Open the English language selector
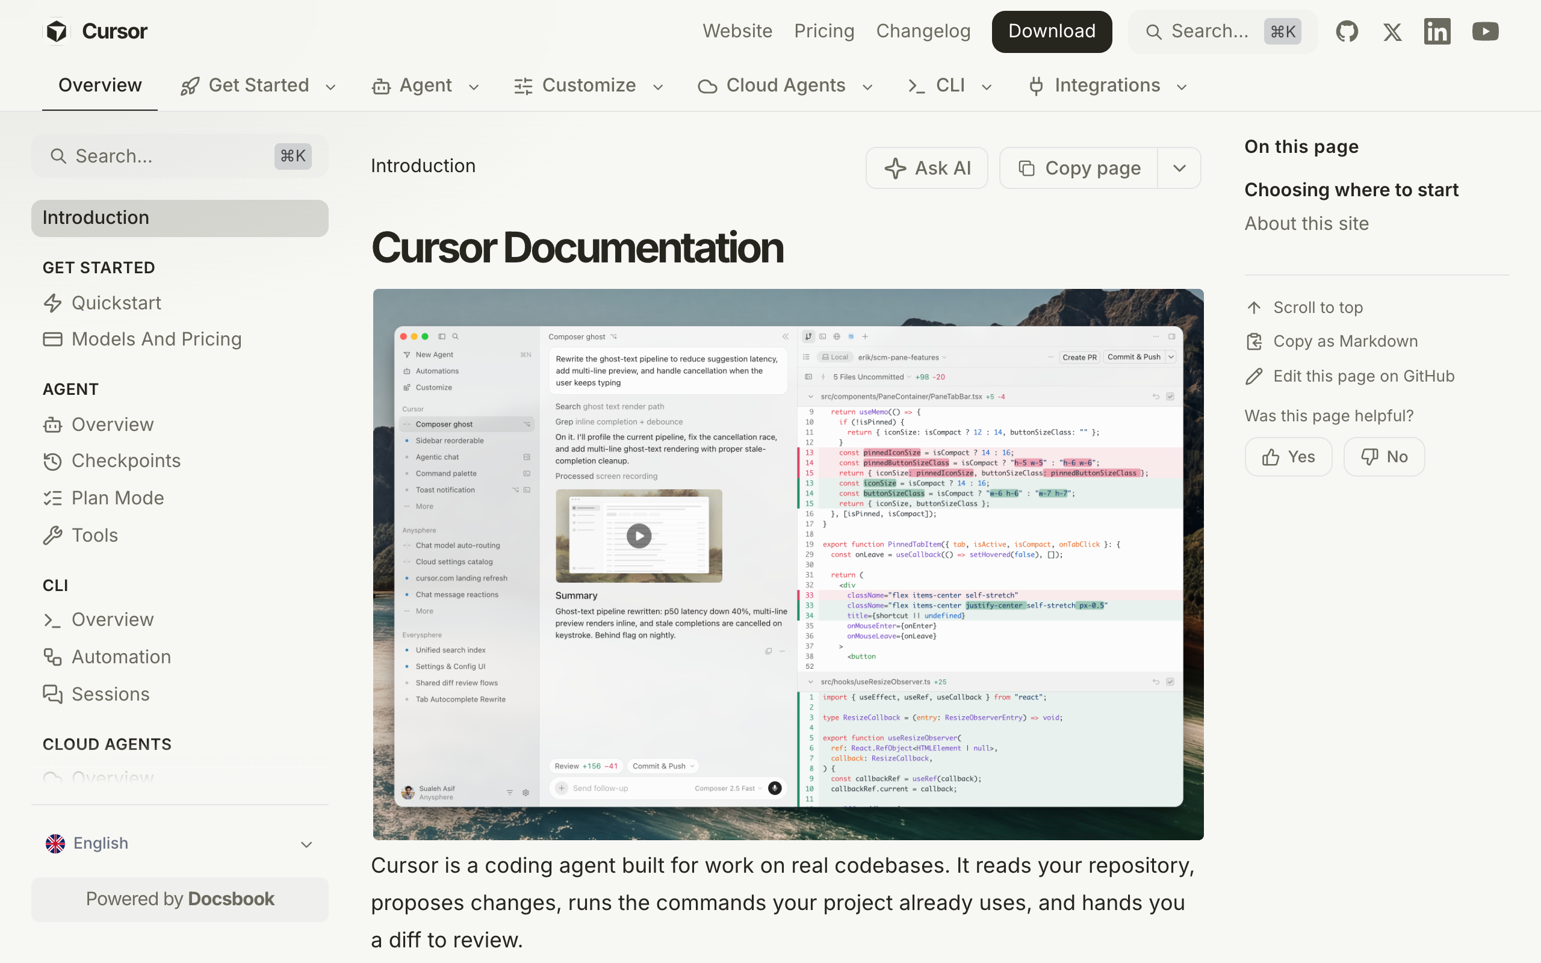 (180, 843)
